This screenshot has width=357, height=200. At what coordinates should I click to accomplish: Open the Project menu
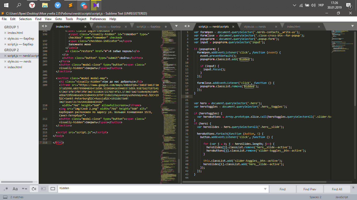point(81,19)
